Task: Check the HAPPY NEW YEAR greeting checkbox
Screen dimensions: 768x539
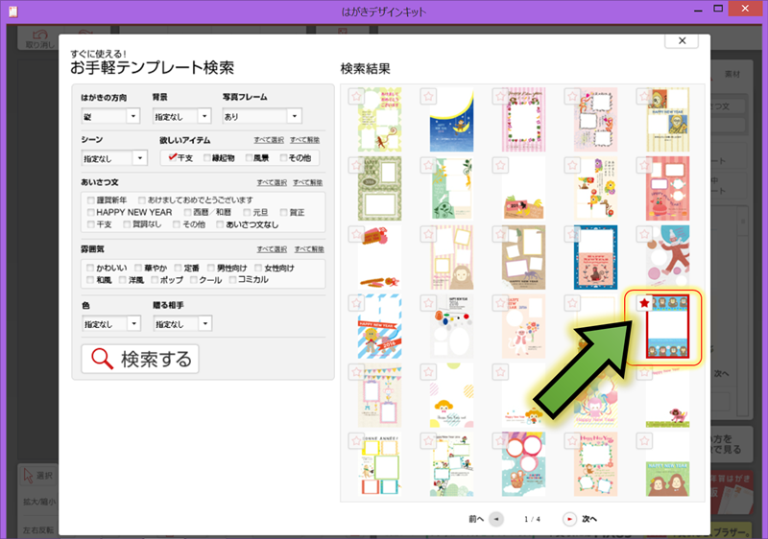Action: tap(91, 212)
